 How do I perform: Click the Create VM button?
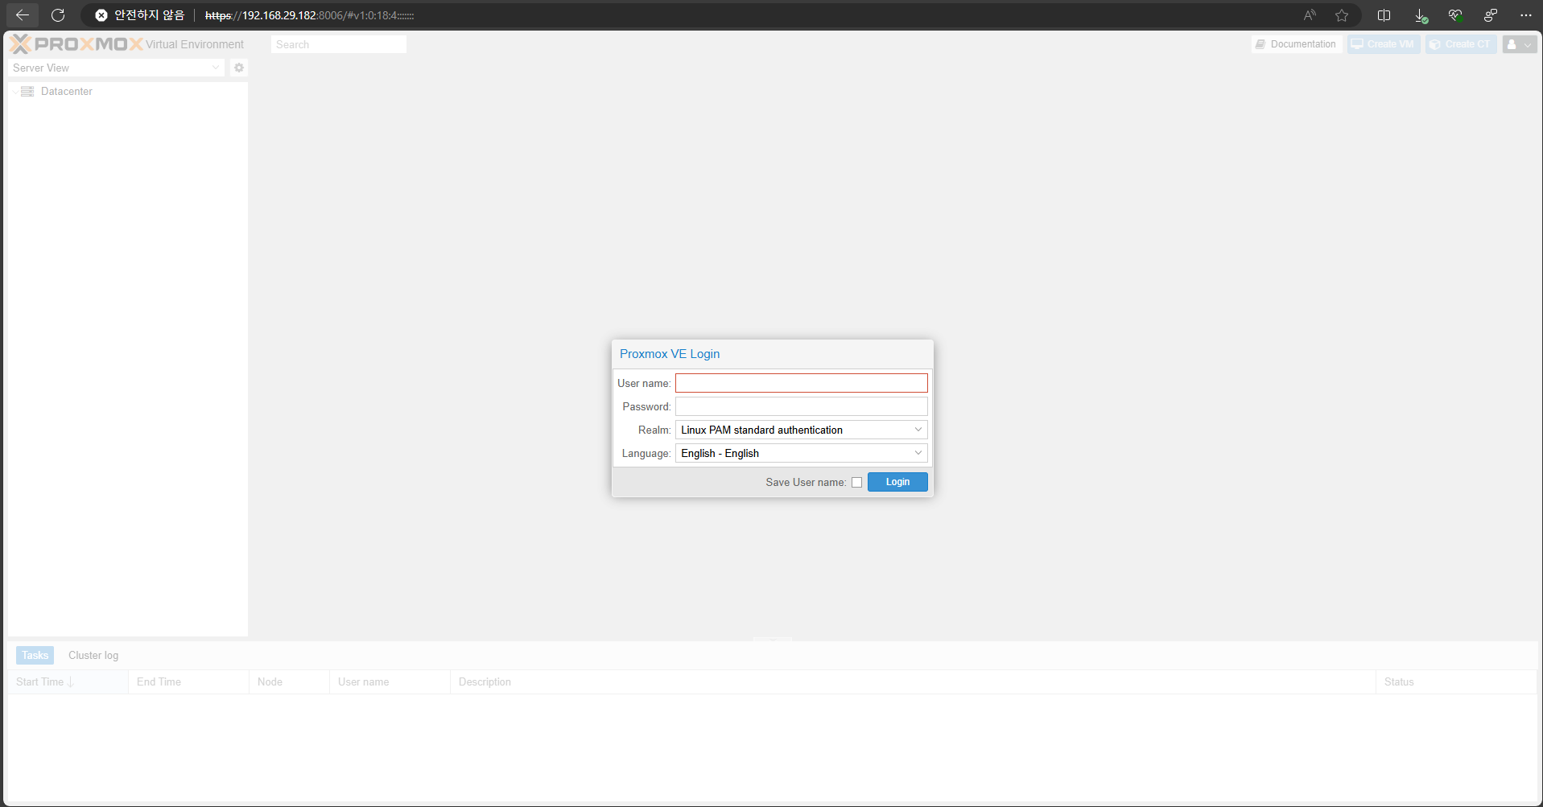[1384, 44]
